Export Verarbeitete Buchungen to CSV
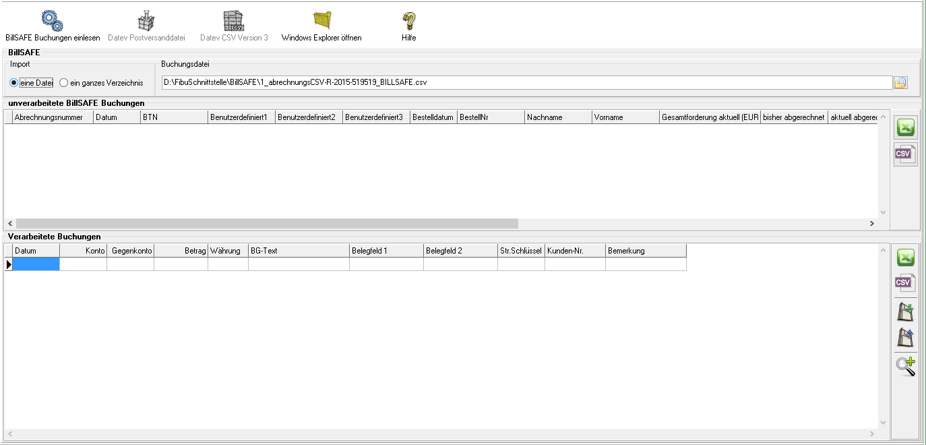 [905, 283]
